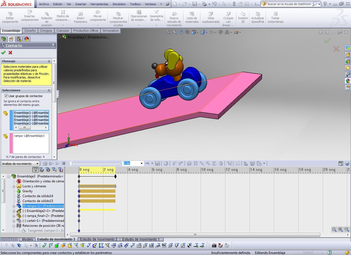
Task: Accept the Contacto settings with the green checkmark
Action: coord(3,53)
